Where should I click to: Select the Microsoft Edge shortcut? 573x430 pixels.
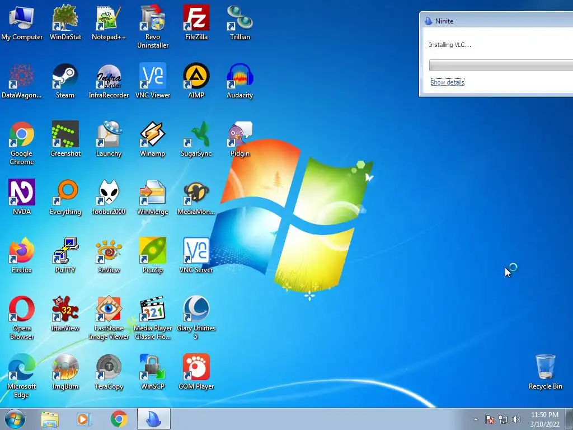tap(22, 376)
